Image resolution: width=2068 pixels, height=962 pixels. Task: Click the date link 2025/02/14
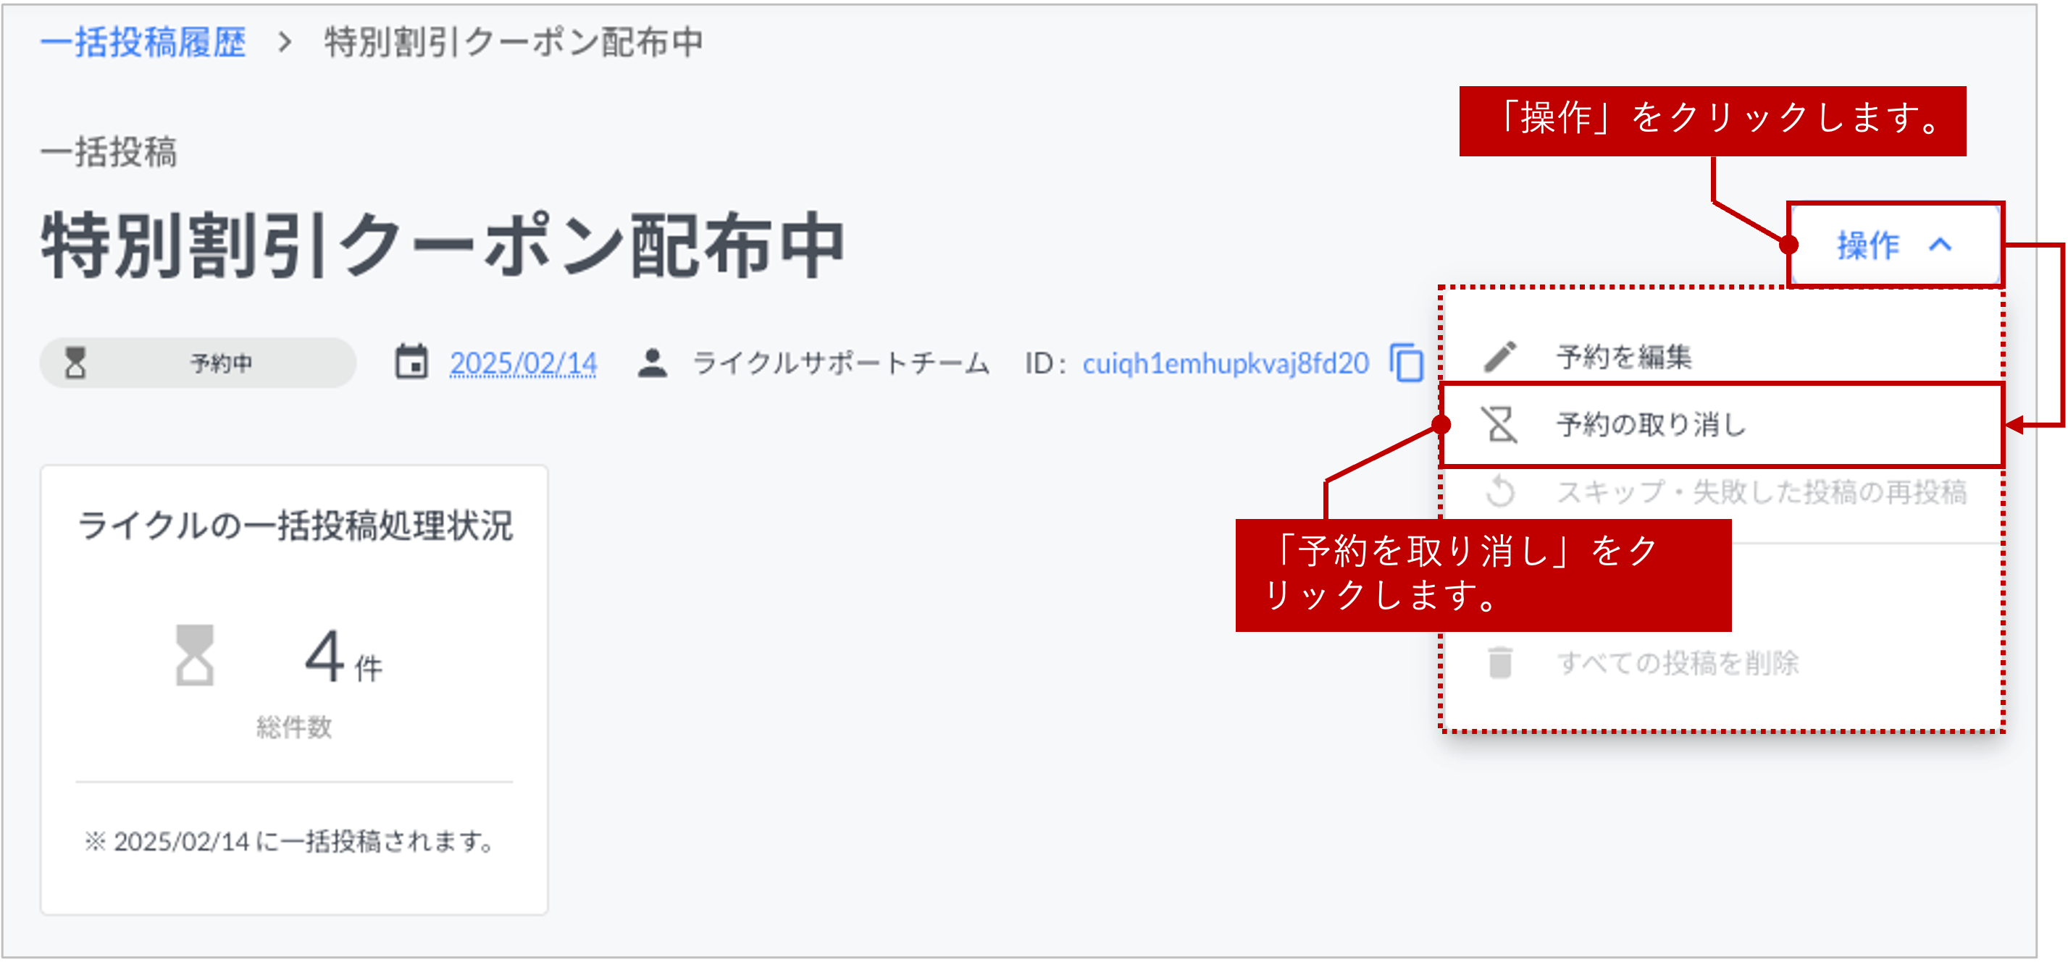pos(524,363)
